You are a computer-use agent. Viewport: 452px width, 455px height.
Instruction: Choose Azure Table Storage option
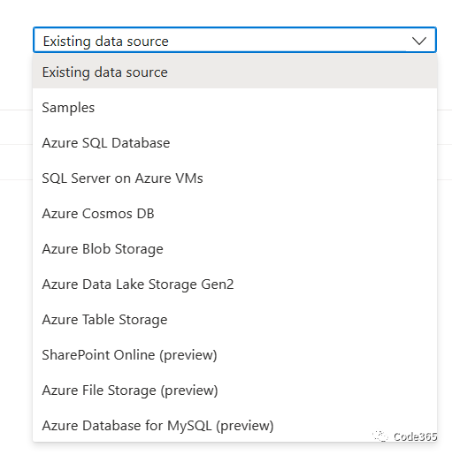234,320
